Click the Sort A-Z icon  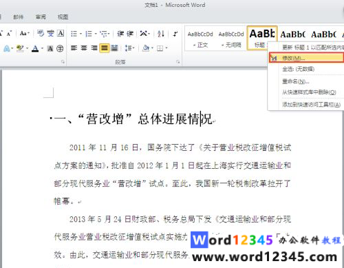pos(161,34)
